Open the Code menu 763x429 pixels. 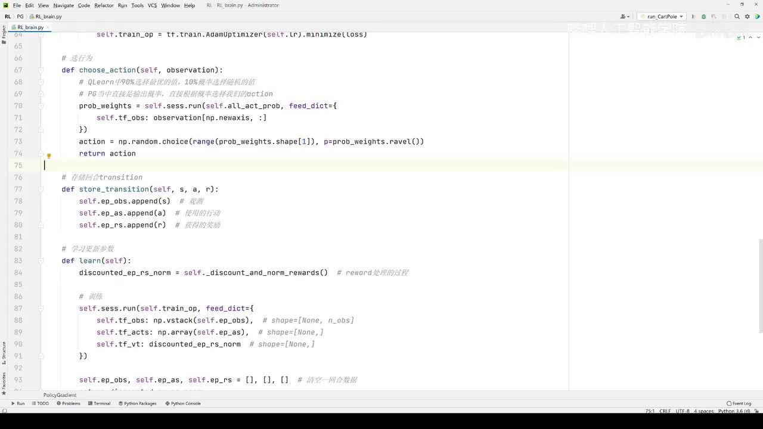pyautogui.click(x=84, y=5)
